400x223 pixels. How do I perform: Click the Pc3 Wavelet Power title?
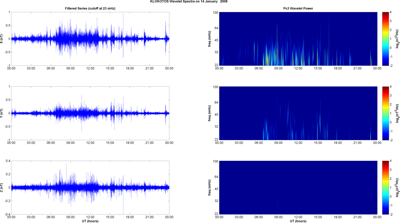(x=298, y=8)
